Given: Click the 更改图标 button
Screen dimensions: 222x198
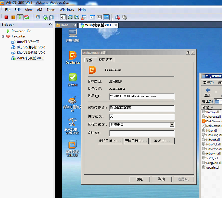Looking at the screenshot, I should coord(136,141).
